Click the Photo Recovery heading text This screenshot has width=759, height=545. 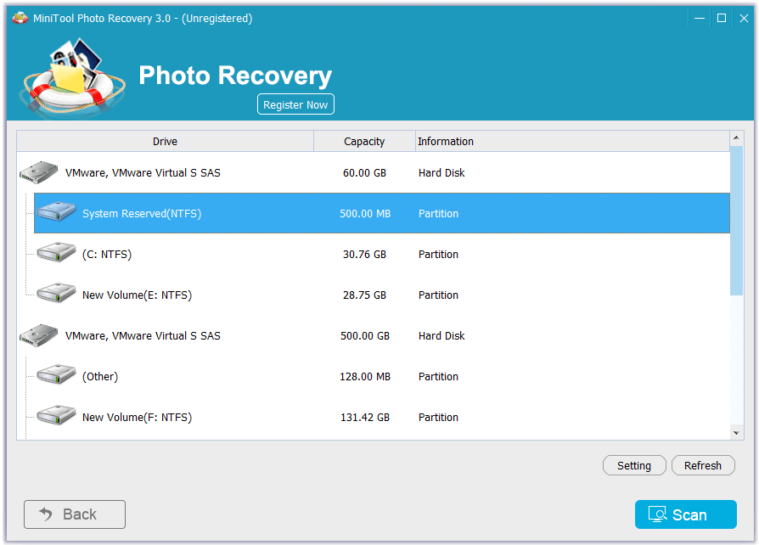[x=235, y=76]
